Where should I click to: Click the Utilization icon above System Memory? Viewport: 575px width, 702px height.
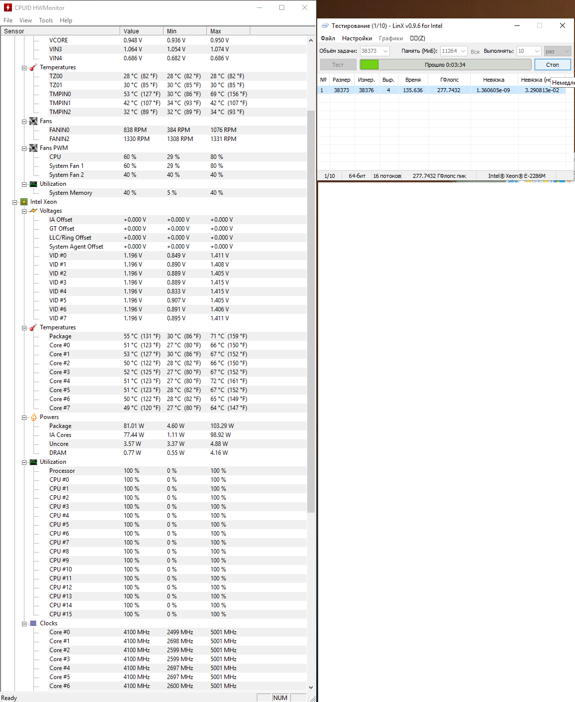33,184
